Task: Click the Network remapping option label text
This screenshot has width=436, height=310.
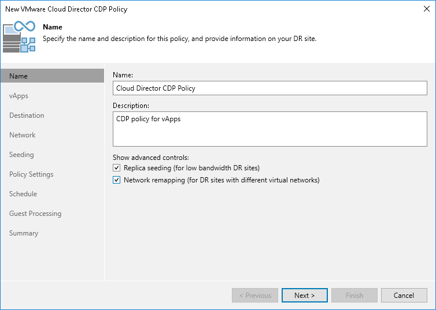Action: pyautogui.click(x=221, y=180)
